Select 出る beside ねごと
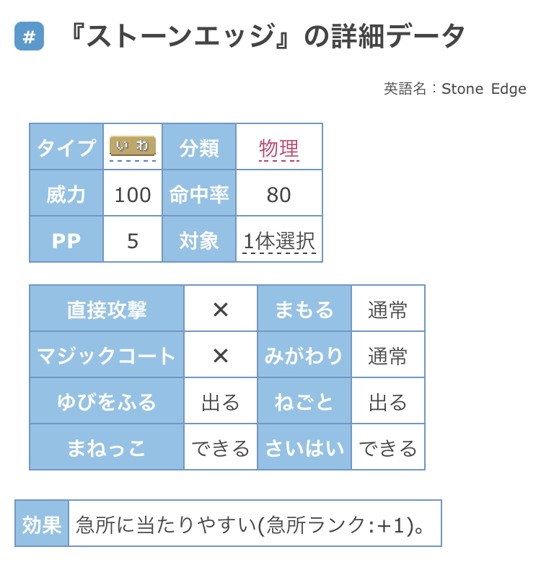541x565 pixels. point(388,401)
